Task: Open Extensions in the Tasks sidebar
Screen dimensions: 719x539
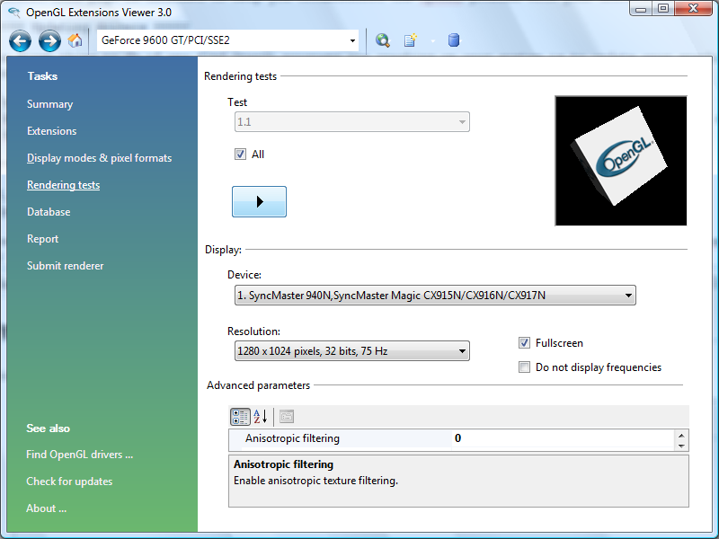Action: (52, 131)
